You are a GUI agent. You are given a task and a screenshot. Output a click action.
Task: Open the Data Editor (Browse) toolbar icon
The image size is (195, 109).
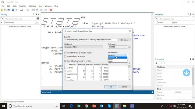click(x=37, y=10)
